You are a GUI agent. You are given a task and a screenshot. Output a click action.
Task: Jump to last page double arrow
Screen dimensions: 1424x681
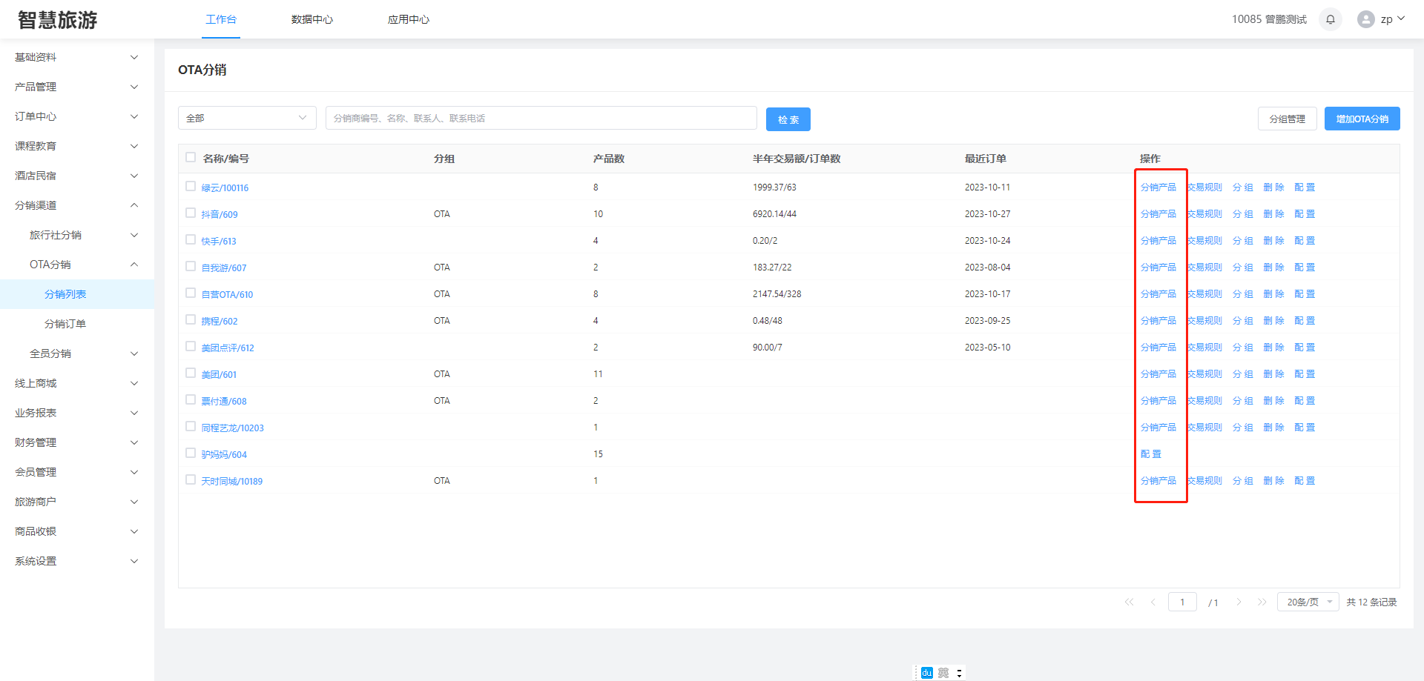(1262, 602)
